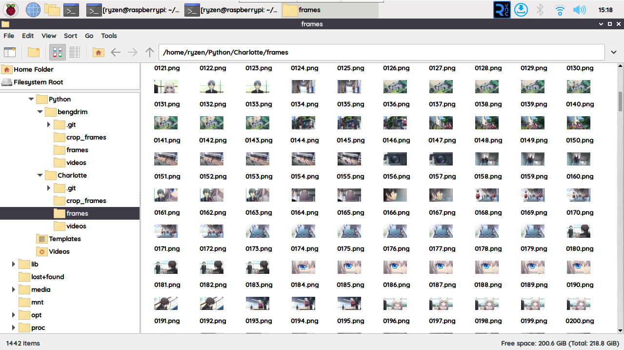Launch a new terminal from the taskbar
624x350 pixels.
click(72, 9)
